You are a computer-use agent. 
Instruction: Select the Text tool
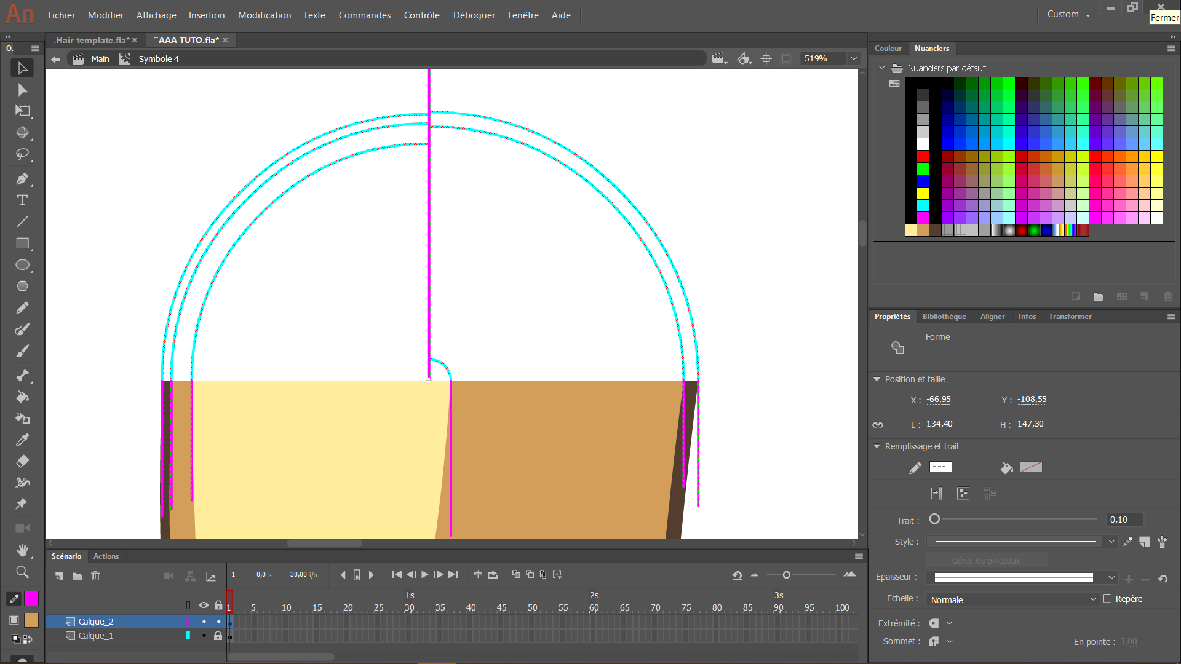click(x=22, y=200)
